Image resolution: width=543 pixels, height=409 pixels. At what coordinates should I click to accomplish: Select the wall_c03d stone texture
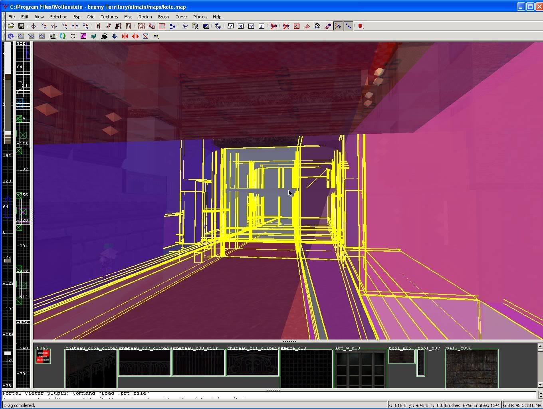tap(472, 369)
